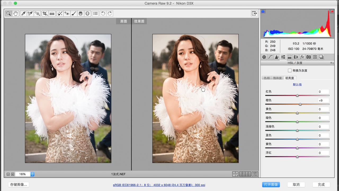
Task: Toggle the shadow clipping warning
Action: (x=263, y=11)
